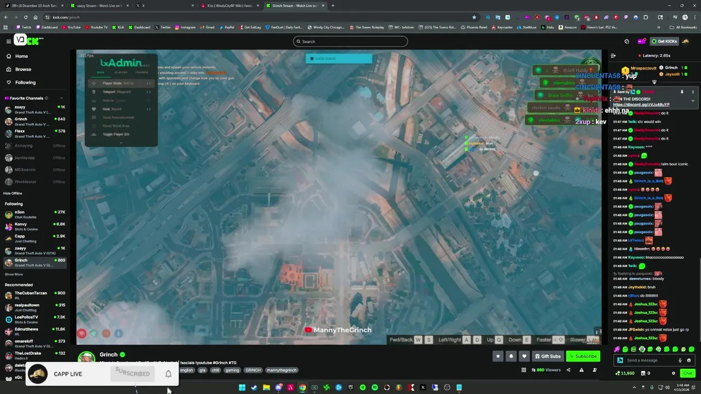Expand the gift leaderboard drop arrow
The image size is (701, 394).
[x=654, y=82]
